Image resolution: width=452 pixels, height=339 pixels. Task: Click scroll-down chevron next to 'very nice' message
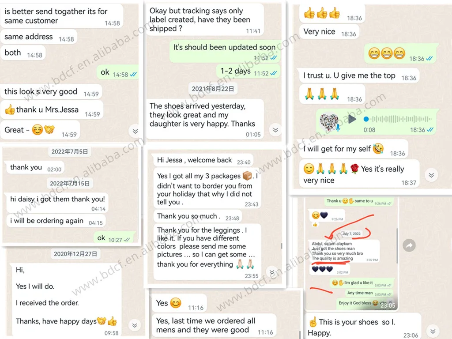tap(431, 175)
